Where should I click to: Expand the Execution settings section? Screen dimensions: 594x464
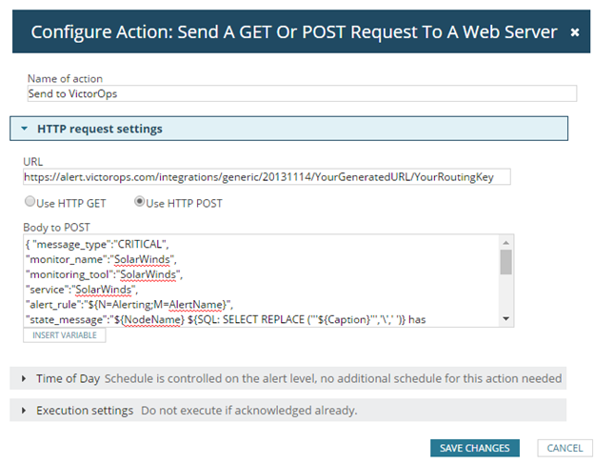(85, 411)
